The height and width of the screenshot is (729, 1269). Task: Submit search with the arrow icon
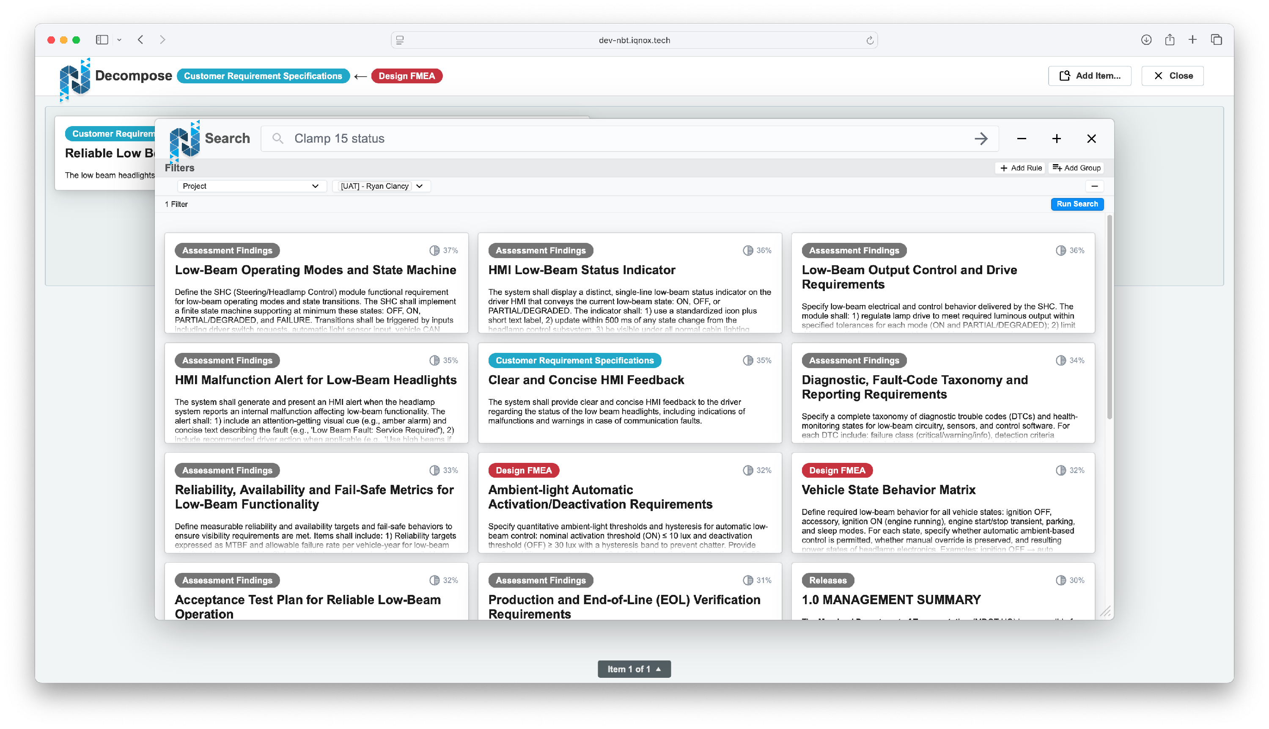(x=981, y=139)
